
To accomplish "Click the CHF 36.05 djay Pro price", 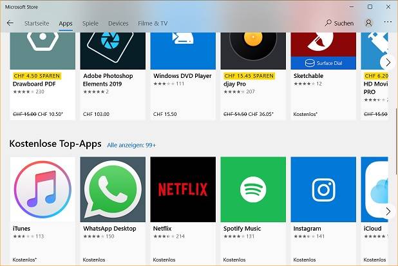I will click(261, 114).
